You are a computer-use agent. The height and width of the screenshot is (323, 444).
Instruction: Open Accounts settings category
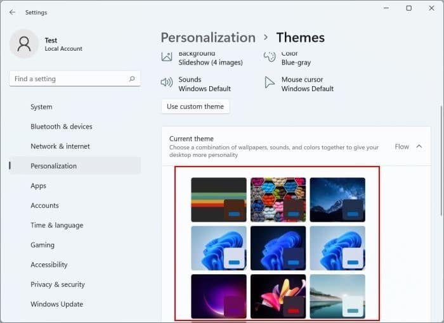[75, 205]
